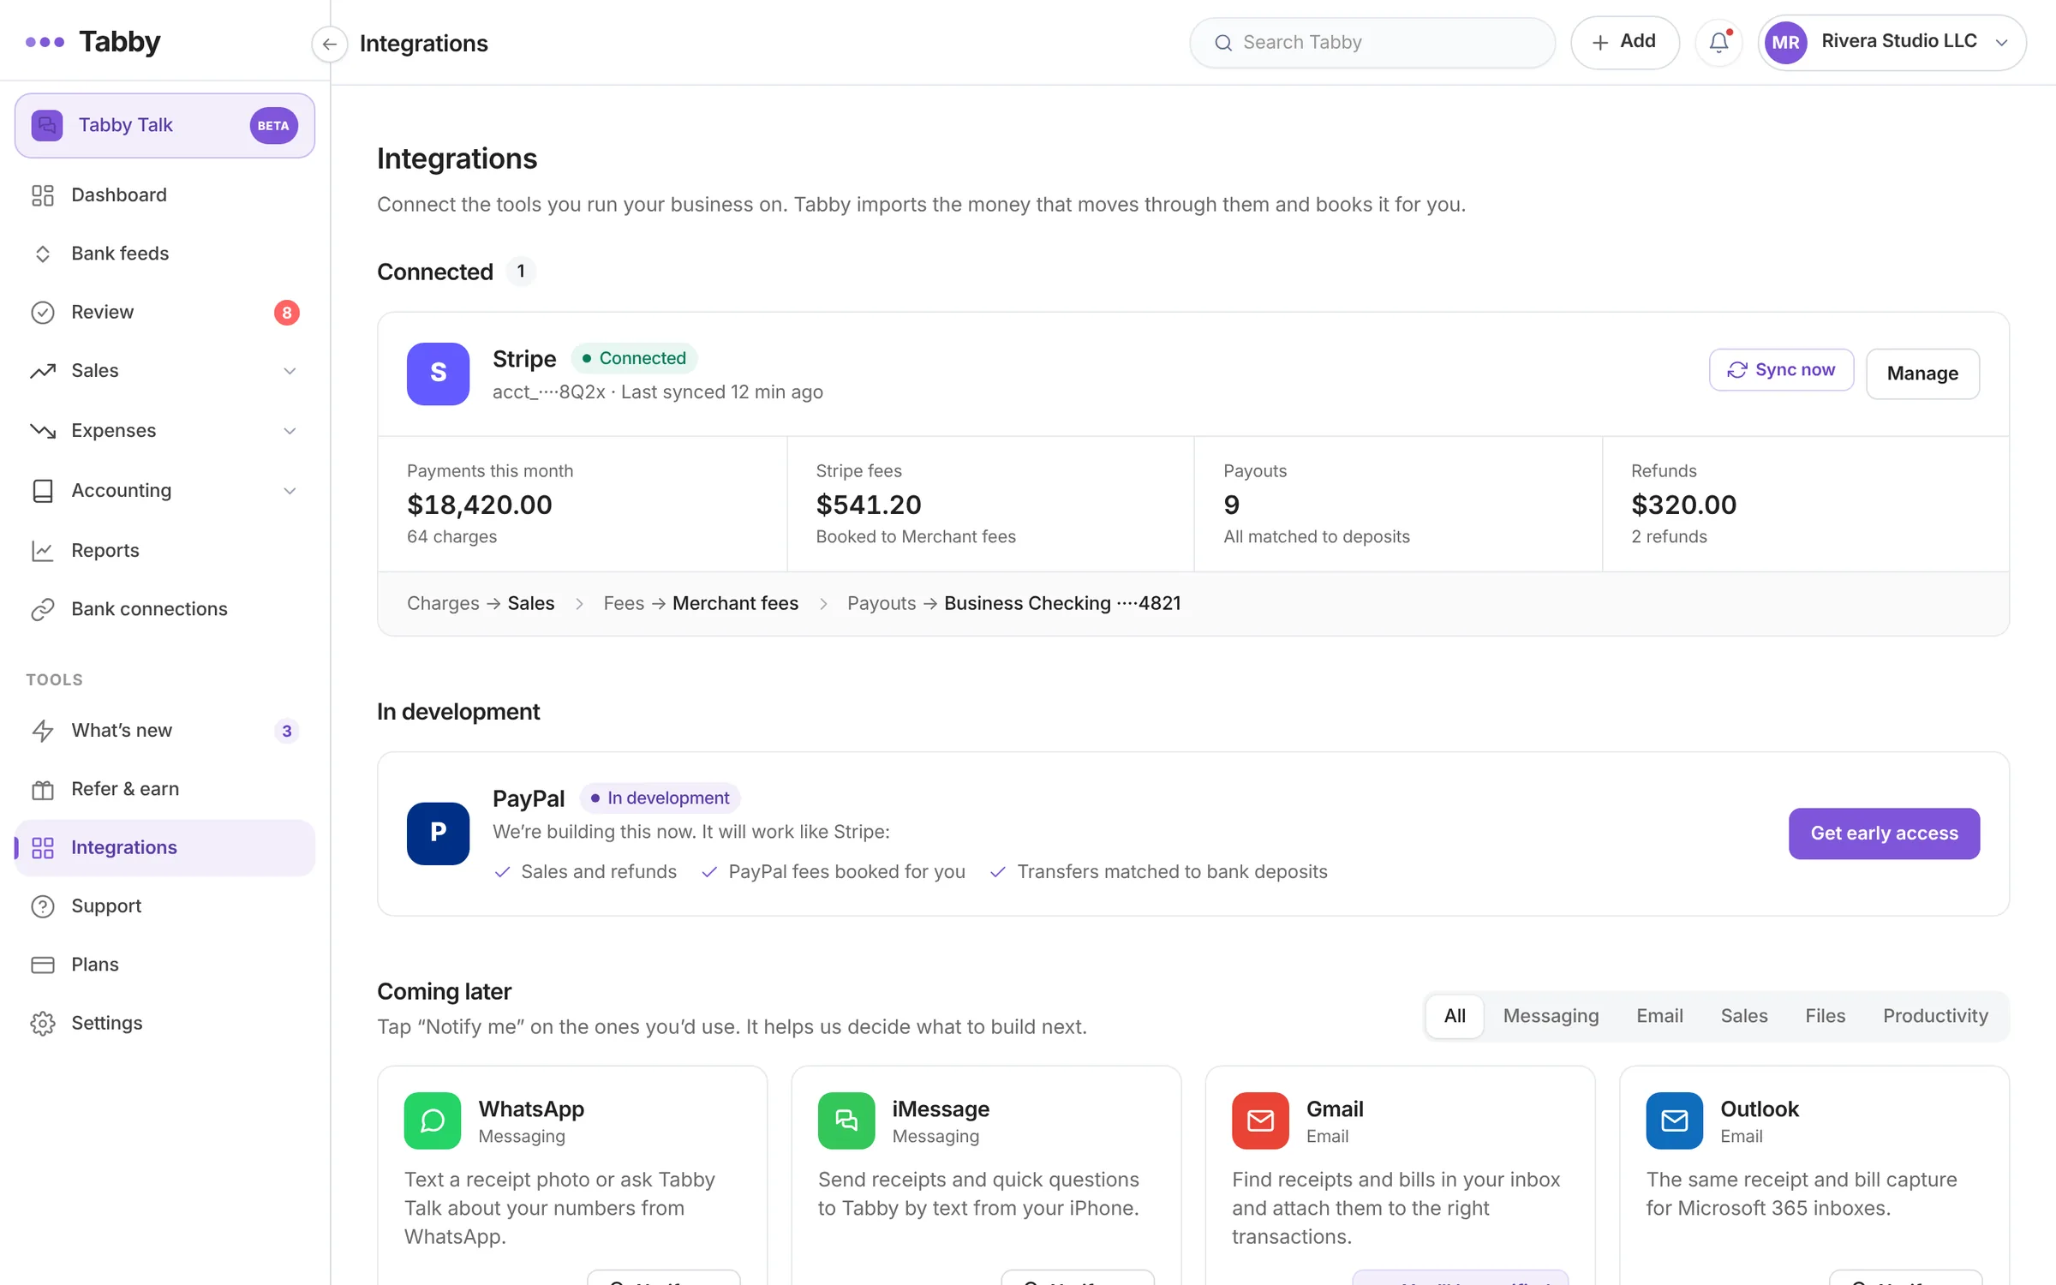Image resolution: width=2056 pixels, height=1285 pixels.
Task: Filter integrations by Files
Action: click(x=1825, y=1016)
